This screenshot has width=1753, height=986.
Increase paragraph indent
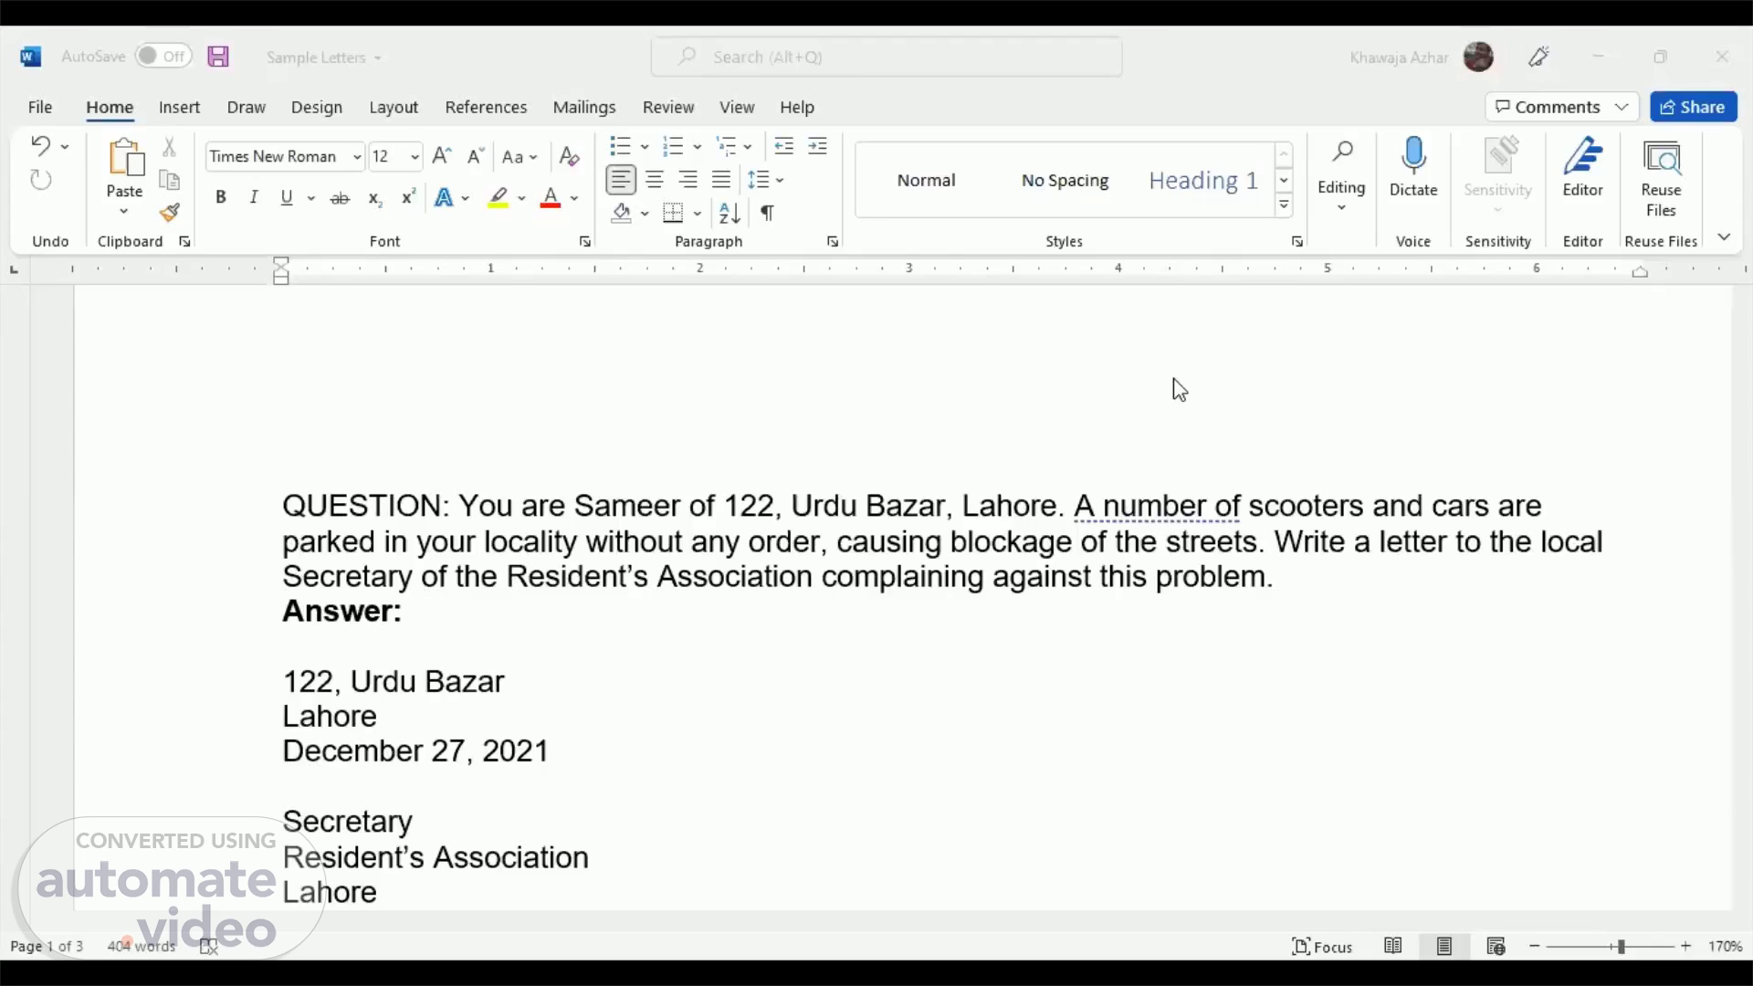coord(817,146)
